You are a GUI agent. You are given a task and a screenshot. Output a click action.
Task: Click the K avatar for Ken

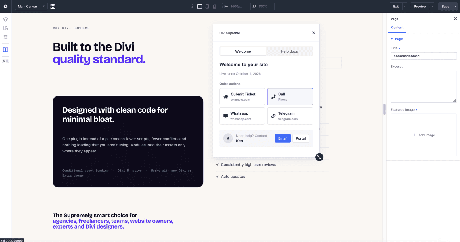pos(228,138)
